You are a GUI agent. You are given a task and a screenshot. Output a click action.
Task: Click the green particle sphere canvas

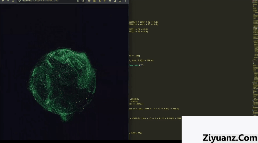[64, 84]
